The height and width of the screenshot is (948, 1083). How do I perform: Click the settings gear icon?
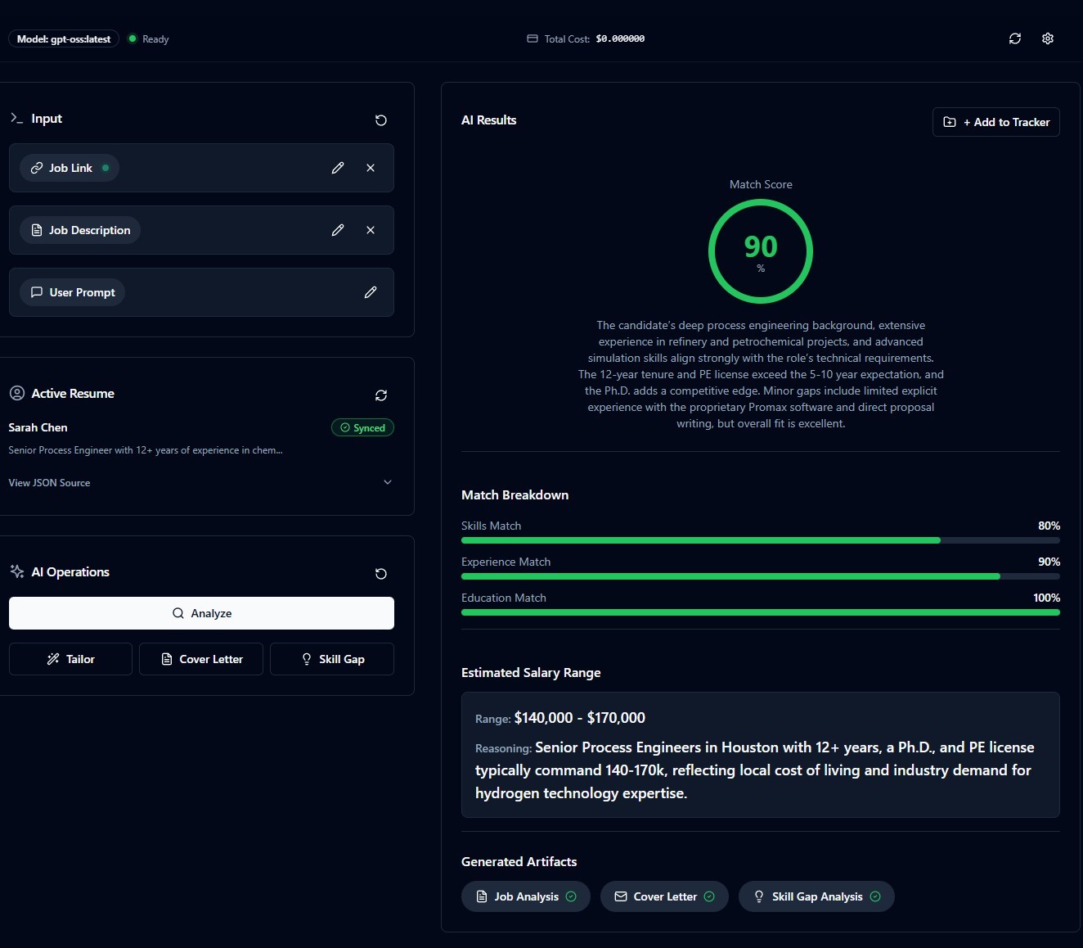[1047, 38]
